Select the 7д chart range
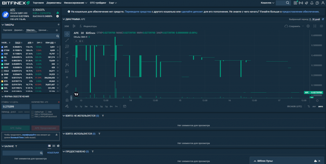 pyautogui.click(x=96, y=107)
